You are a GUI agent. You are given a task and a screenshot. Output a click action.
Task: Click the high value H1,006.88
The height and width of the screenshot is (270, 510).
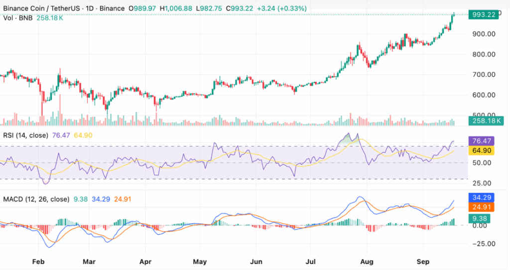(x=176, y=8)
